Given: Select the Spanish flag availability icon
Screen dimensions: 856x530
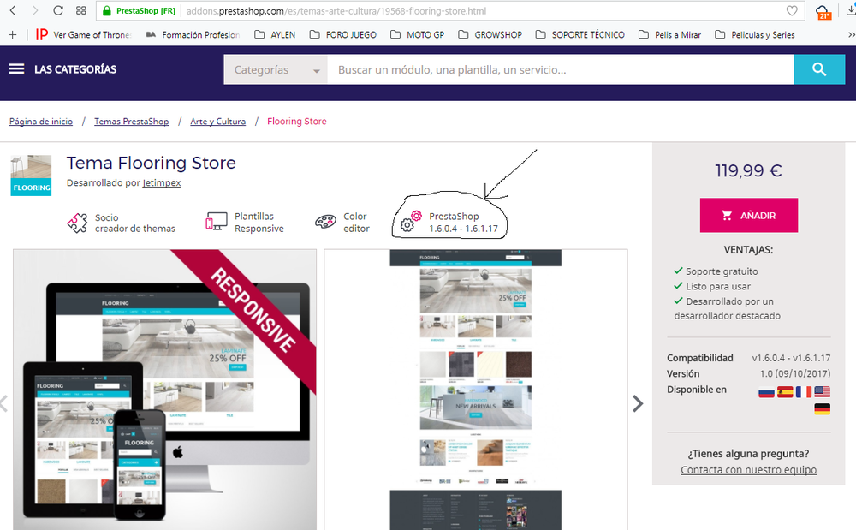Looking at the screenshot, I should [785, 391].
